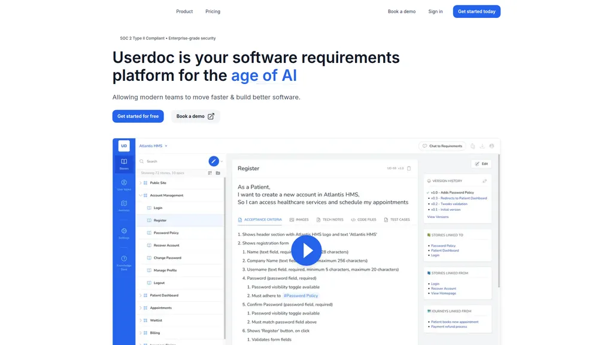
Task: Open the Logout story
Action: pos(159,283)
